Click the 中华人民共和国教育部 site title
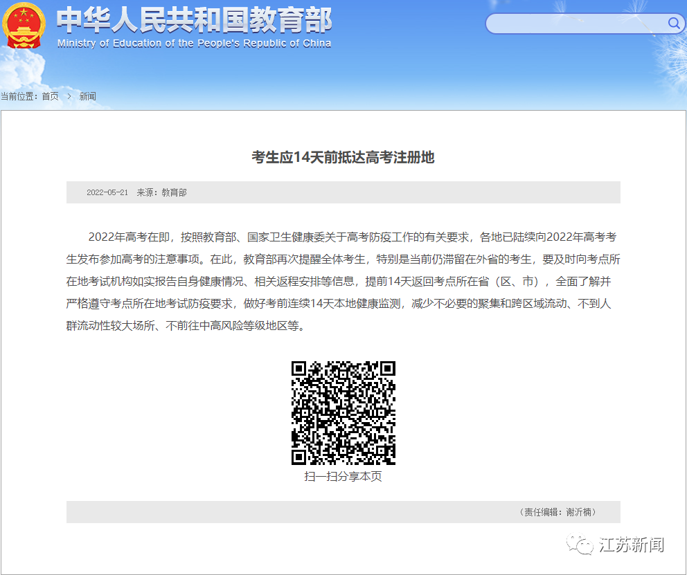This screenshot has height=575, width=687. 194,20
